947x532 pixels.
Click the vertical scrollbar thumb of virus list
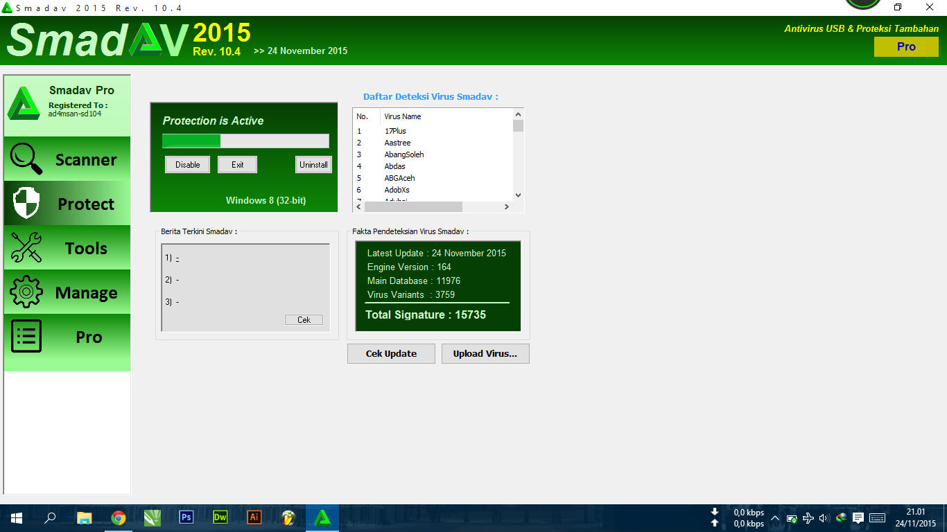pos(518,125)
